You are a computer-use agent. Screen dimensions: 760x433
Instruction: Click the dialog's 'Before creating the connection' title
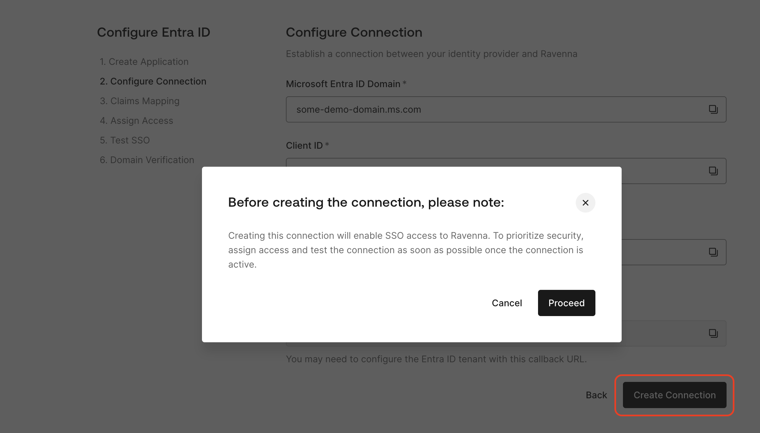(x=366, y=202)
